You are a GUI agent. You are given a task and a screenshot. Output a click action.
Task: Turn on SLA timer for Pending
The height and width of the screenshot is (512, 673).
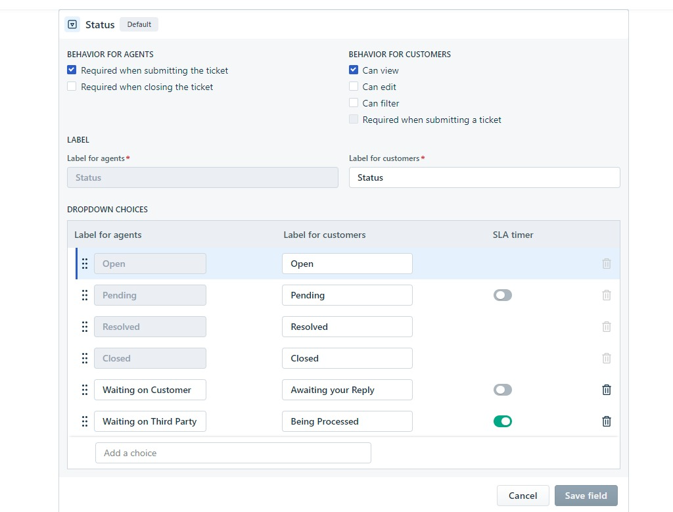click(503, 295)
